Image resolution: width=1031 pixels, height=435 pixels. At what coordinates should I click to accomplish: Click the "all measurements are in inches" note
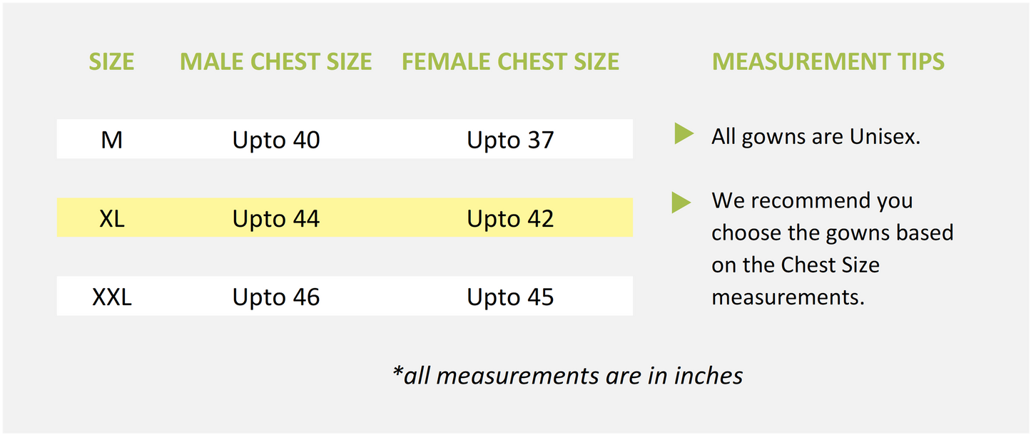click(x=567, y=375)
